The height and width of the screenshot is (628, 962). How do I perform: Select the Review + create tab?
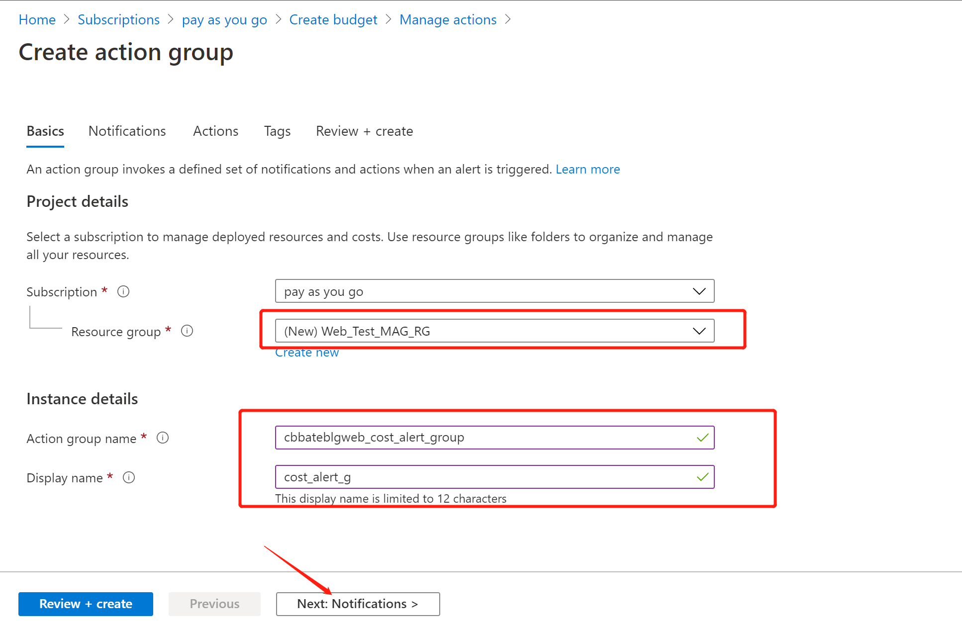point(364,131)
